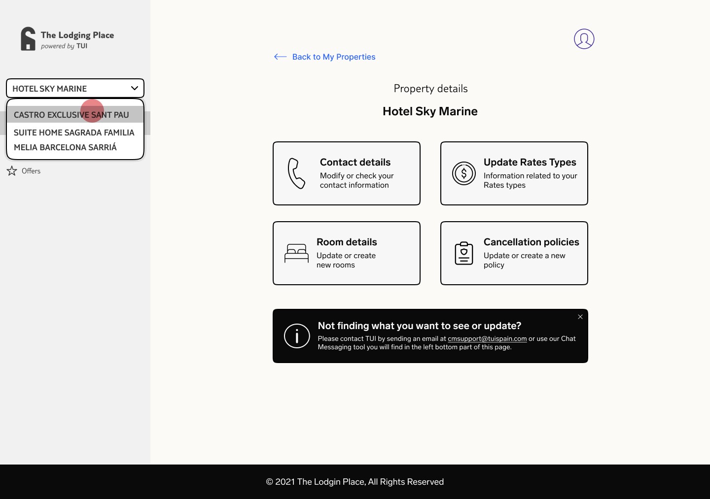710x499 pixels.
Task: Click cmsupport@tuispain.com email link
Action: pos(487,338)
